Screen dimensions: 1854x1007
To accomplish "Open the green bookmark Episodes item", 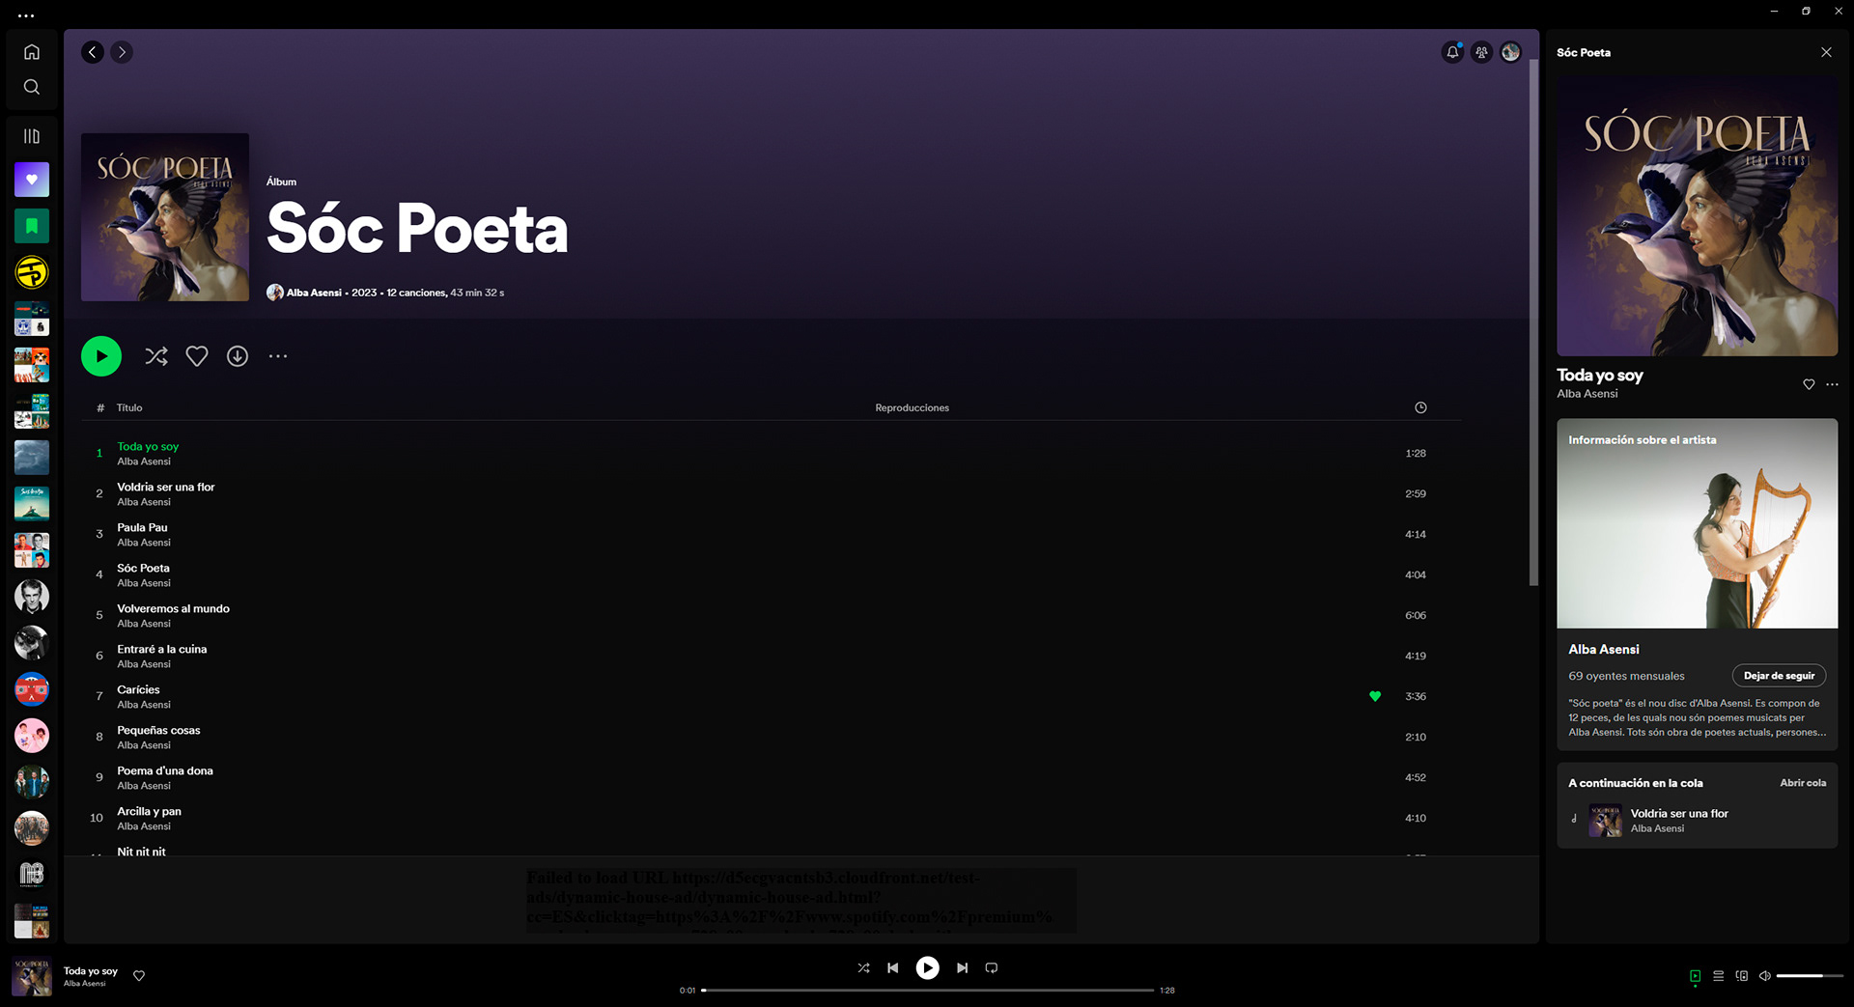I will (32, 226).
